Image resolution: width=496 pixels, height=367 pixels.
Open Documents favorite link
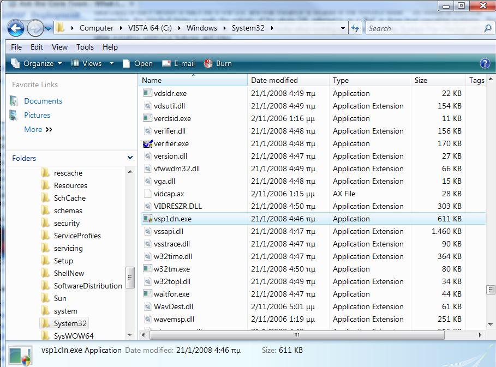[x=43, y=101]
